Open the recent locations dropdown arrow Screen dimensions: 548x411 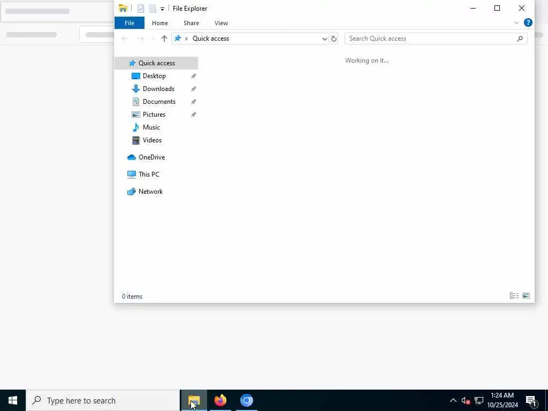tap(153, 39)
